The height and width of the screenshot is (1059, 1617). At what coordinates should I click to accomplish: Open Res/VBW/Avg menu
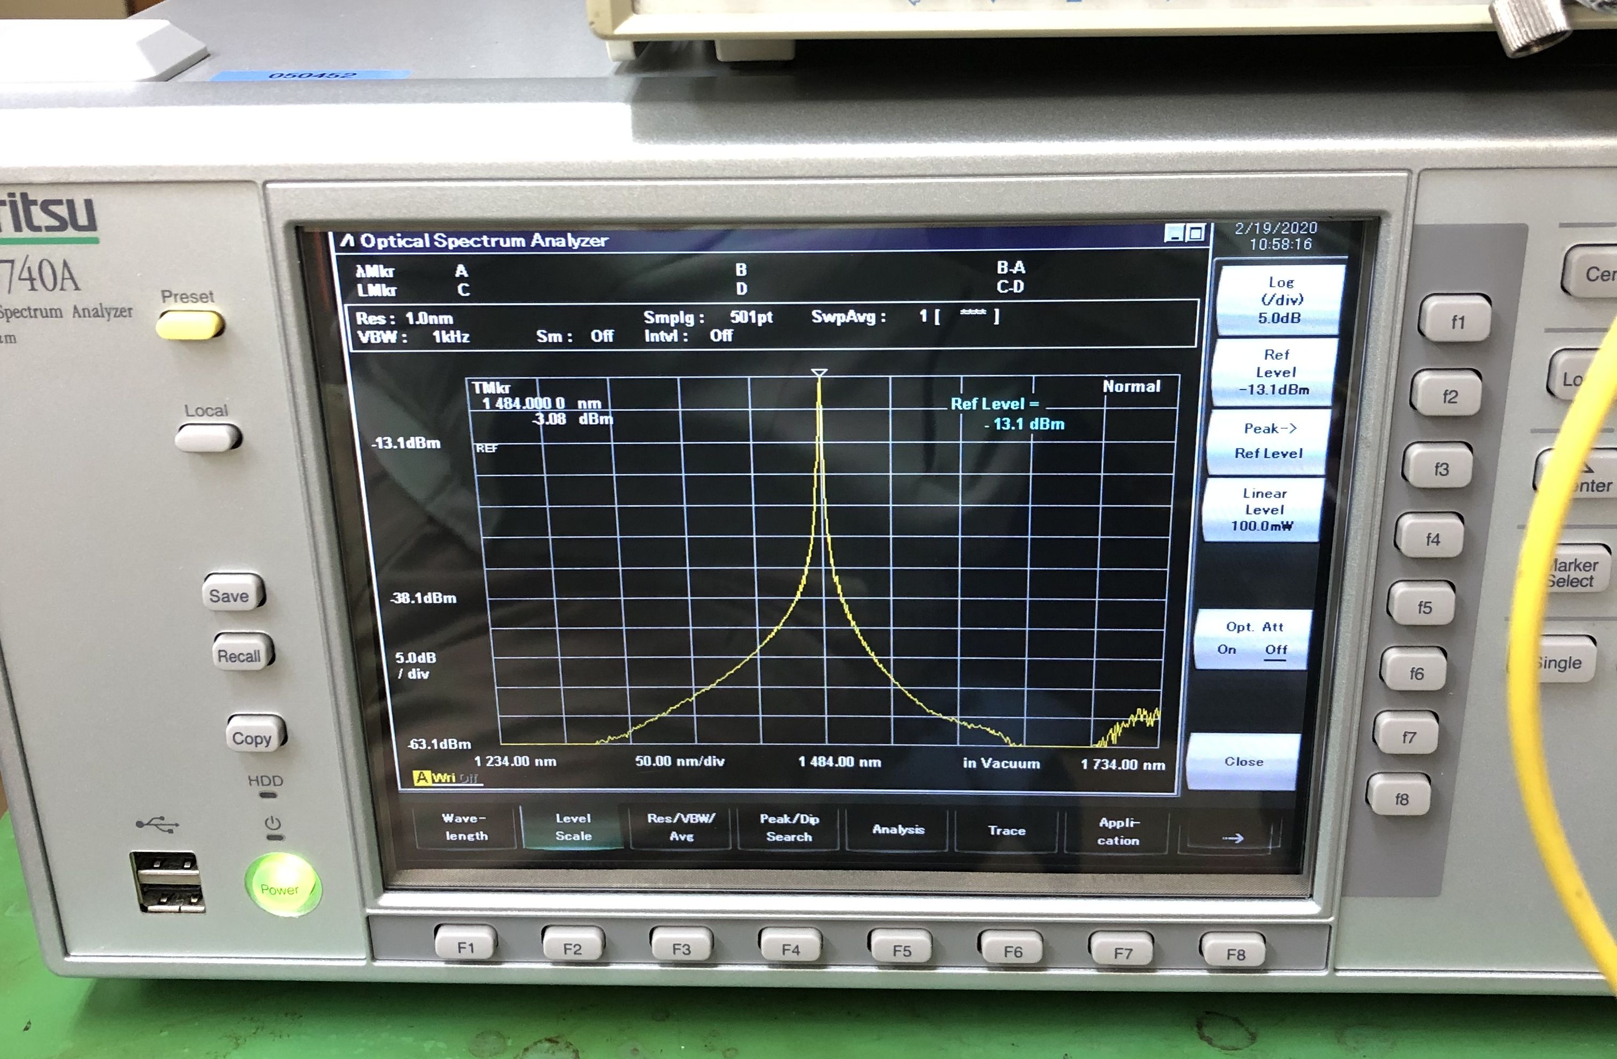point(681,827)
